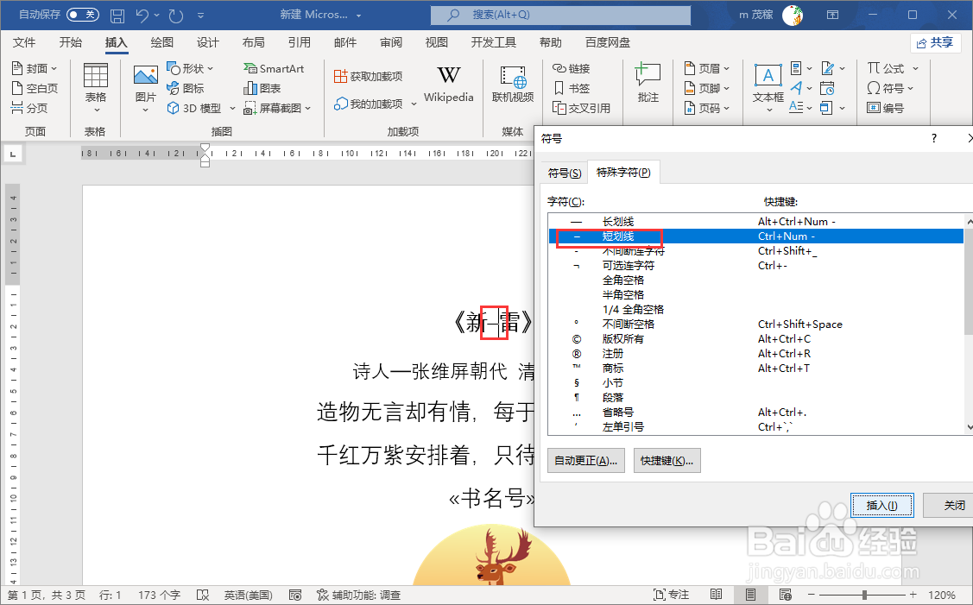973x605 pixels.
Task: Open the 文件 menu tab
Action: point(24,42)
